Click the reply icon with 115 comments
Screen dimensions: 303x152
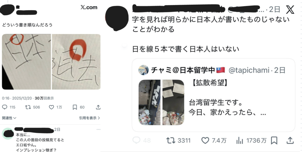point(5,107)
